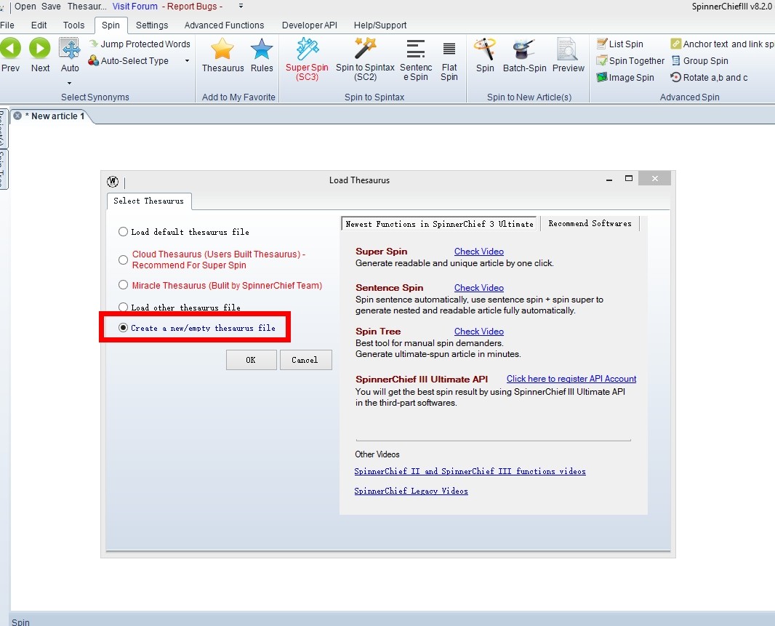775x626 pixels.
Task: Open the Auto button dropdown arrow
Action: 70,82
